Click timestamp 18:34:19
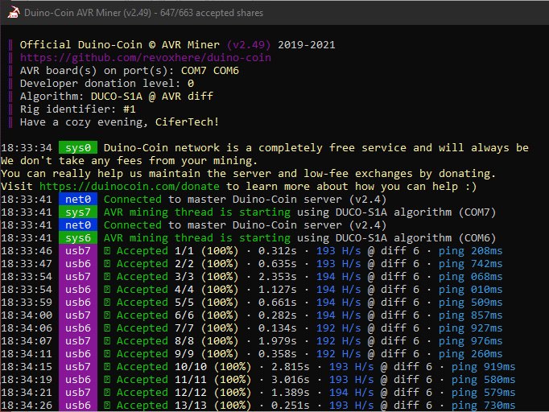Screen dimensions: 549x412 27,380
